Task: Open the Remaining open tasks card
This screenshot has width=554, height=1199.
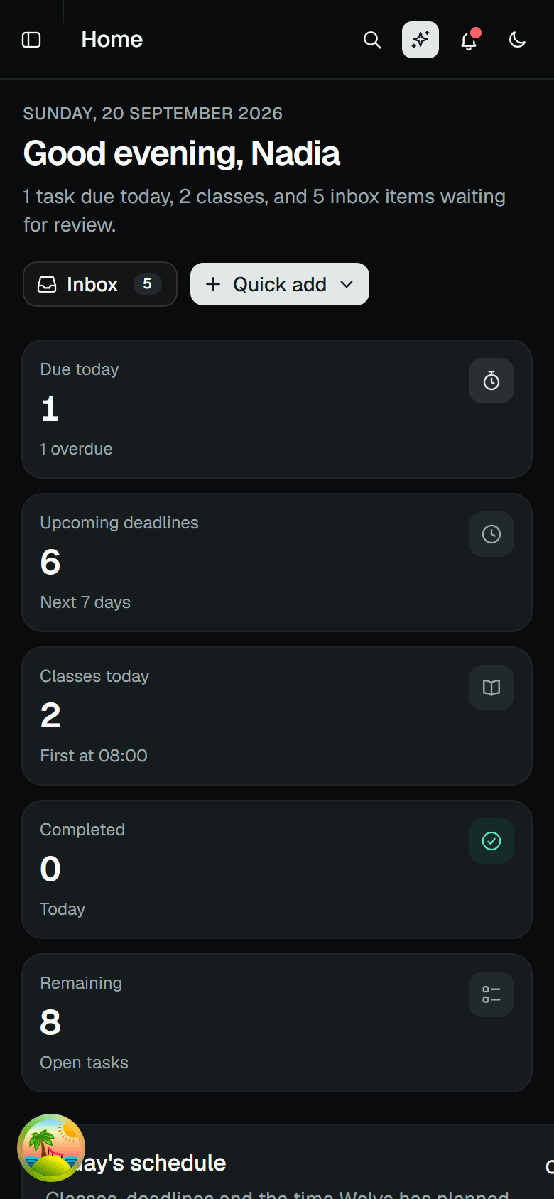Action: click(x=277, y=1023)
